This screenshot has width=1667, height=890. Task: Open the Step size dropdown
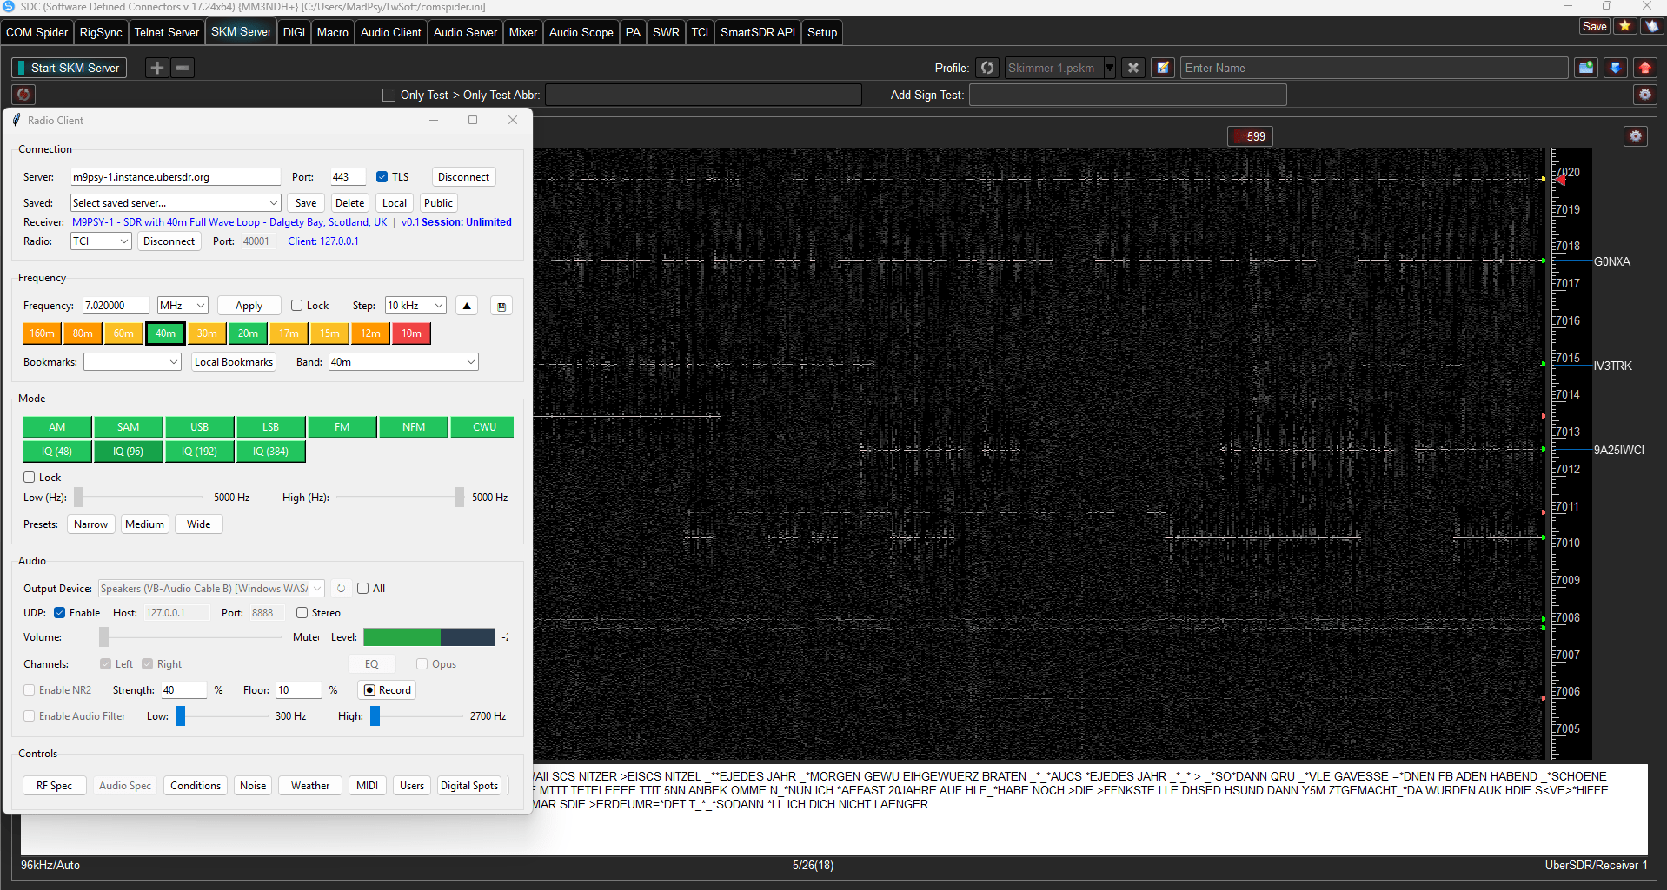[415, 306]
